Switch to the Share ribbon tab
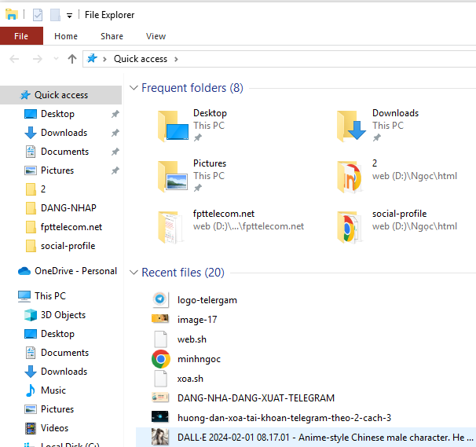The image size is (476, 447). click(112, 36)
